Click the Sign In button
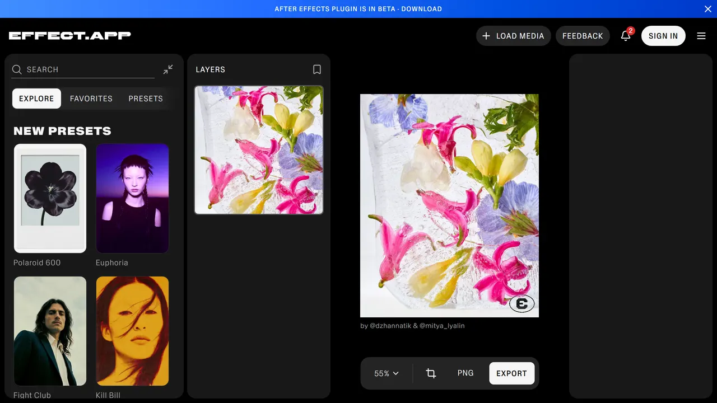The height and width of the screenshot is (403, 717). 663,36
